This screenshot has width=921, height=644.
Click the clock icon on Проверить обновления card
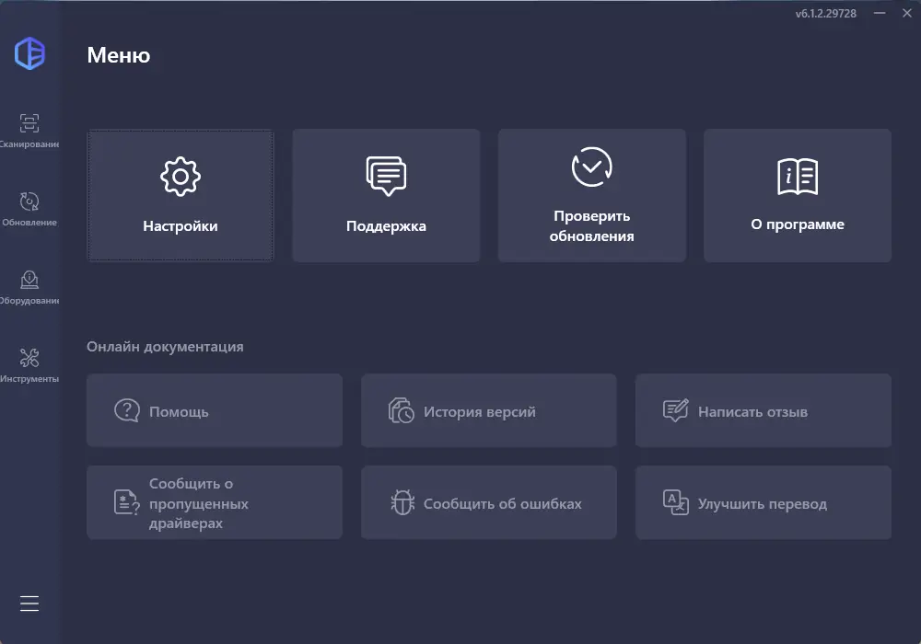coord(591,166)
